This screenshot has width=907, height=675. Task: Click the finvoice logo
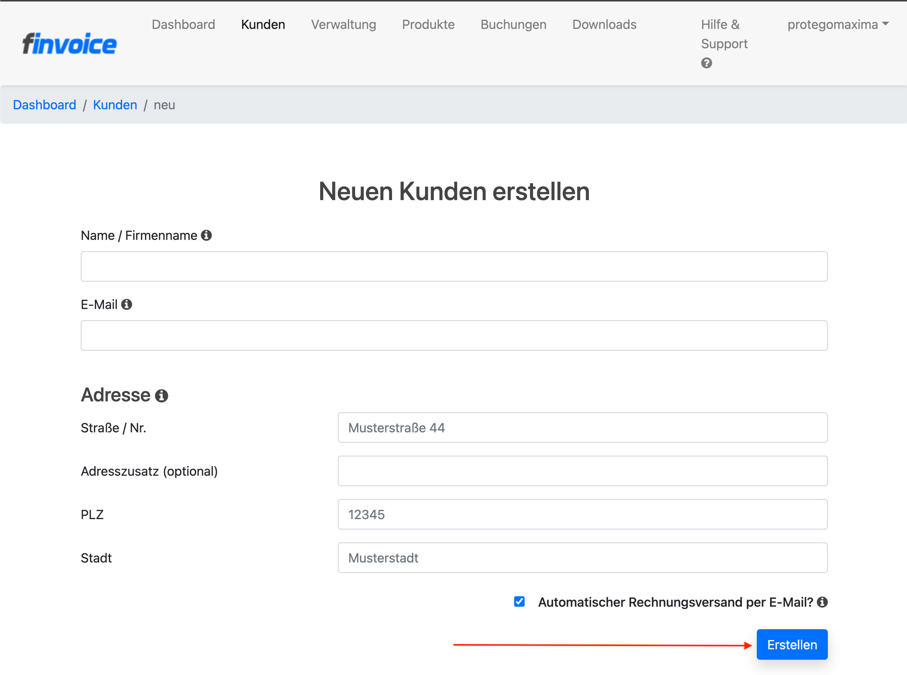tap(69, 44)
